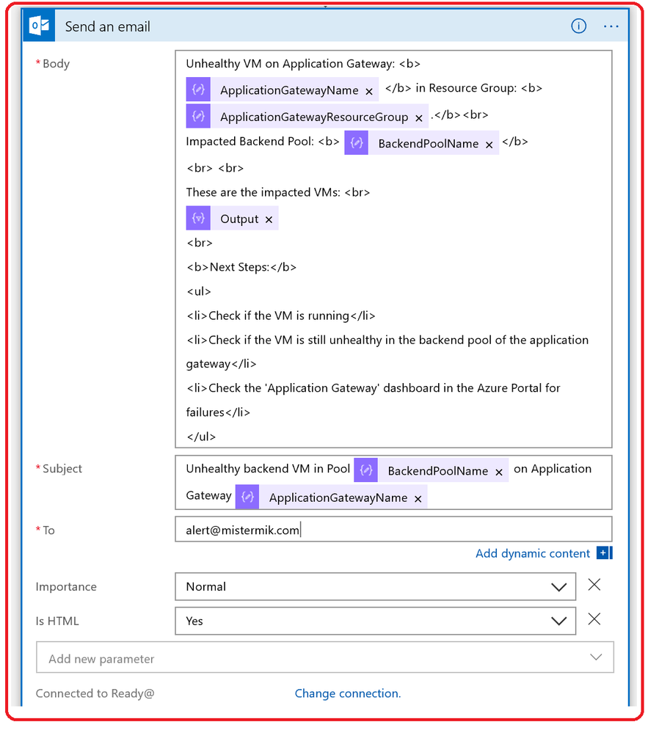The height and width of the screenshot is (733, 648).
Task: Open the Importance dropdown
Action: (x=376, y=587)
